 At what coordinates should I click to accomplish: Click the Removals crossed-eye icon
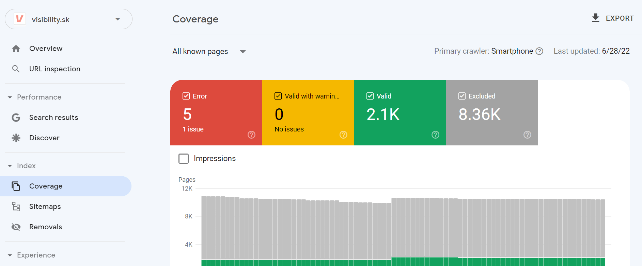(16, 227)
